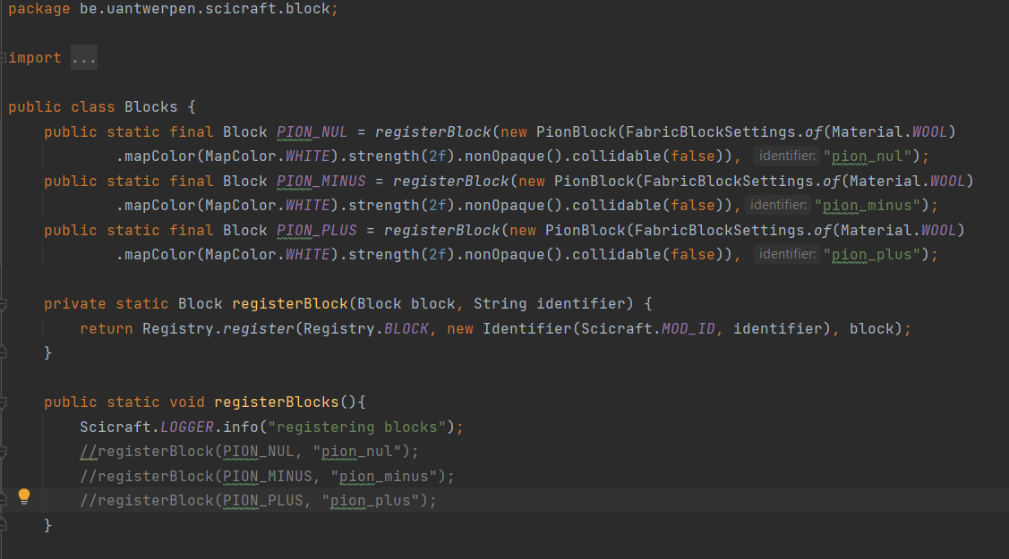1009x559 pixels.
Task: Collapse the registerBlock helper method fold marker
Action: [4, 303]
